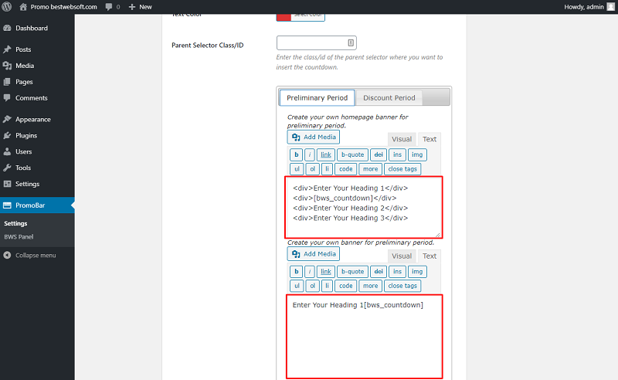Switch to the Preliminary Period tab
Image resolution: width=618 pixels, height=380 pixels.
click(x=317, y=98)
